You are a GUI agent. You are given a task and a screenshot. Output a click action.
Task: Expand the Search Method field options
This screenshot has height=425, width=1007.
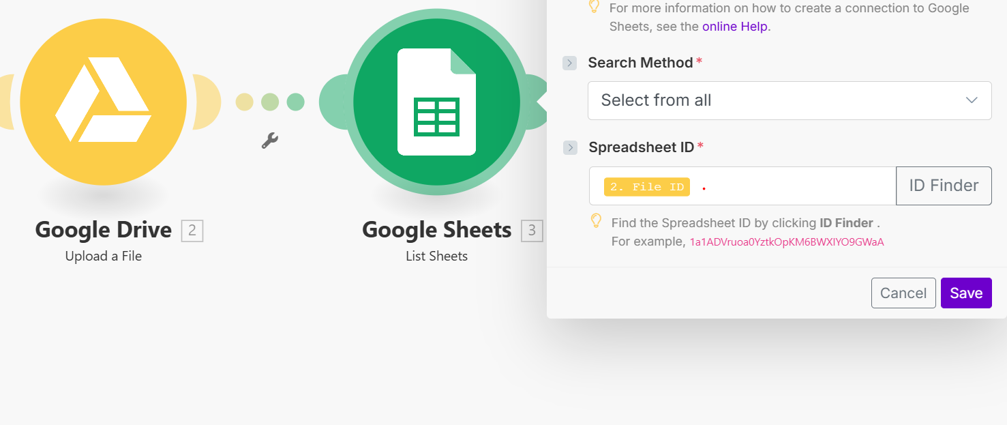click(x=570, y=63)
